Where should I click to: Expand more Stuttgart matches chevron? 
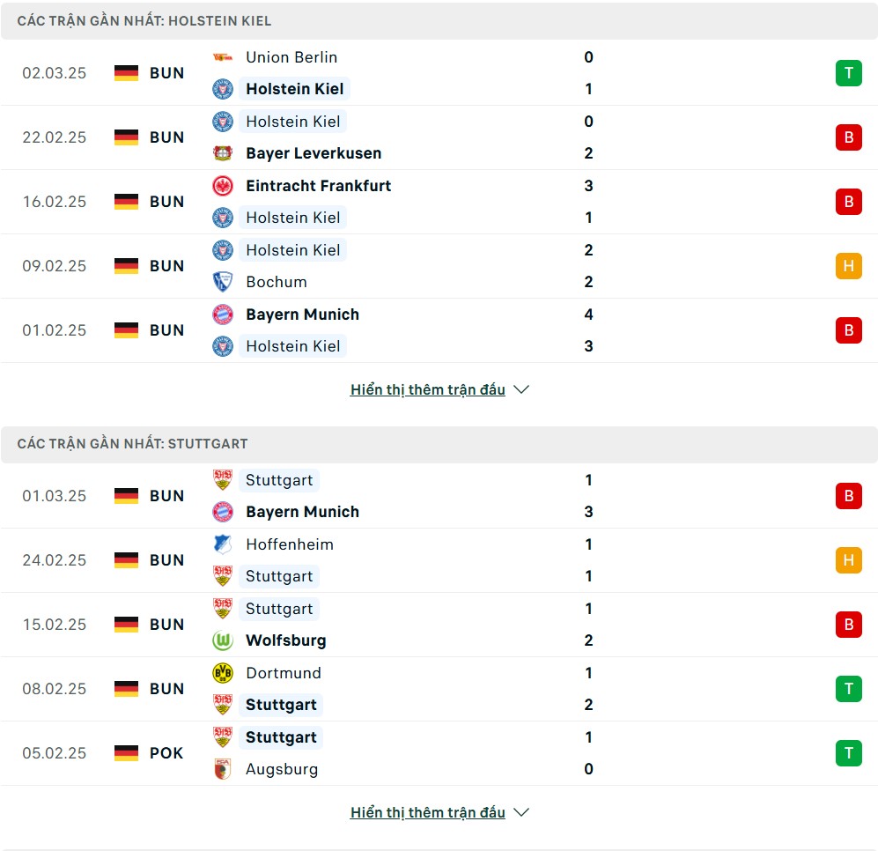pyautogui.click(x=521, y=812)
